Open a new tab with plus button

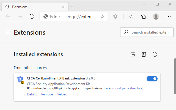pos(72,7)
